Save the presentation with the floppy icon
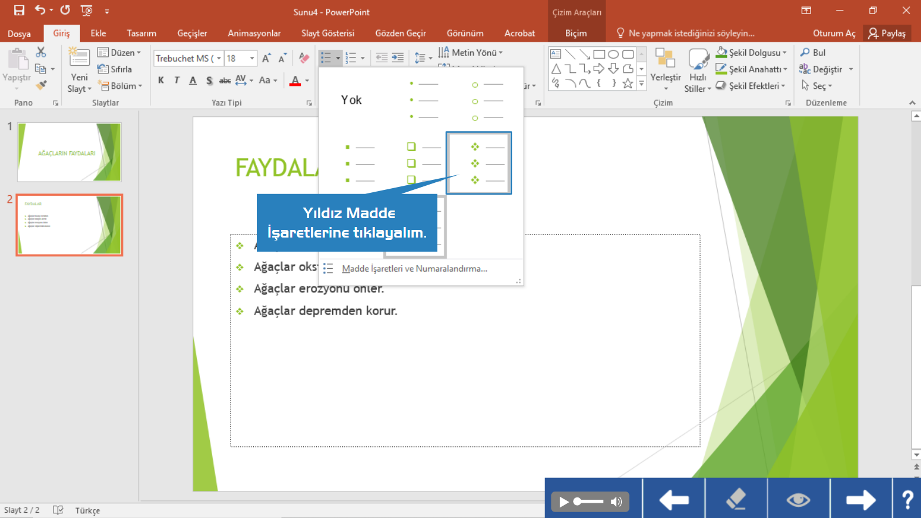The width and height of the screenshot is (921, 518). coord(19,10)
